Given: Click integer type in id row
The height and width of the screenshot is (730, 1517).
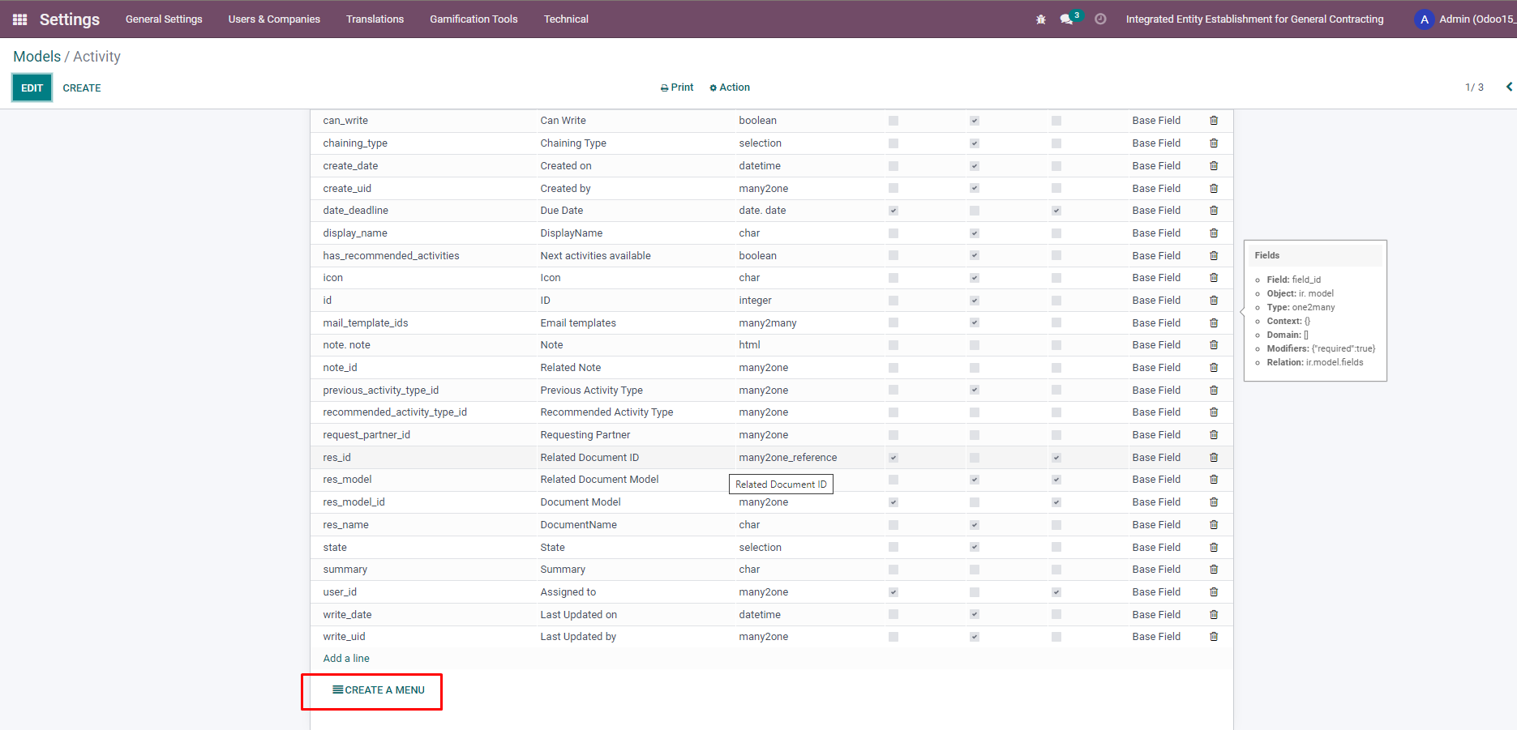Looking at the screenshot, I should tap(755, 301).
